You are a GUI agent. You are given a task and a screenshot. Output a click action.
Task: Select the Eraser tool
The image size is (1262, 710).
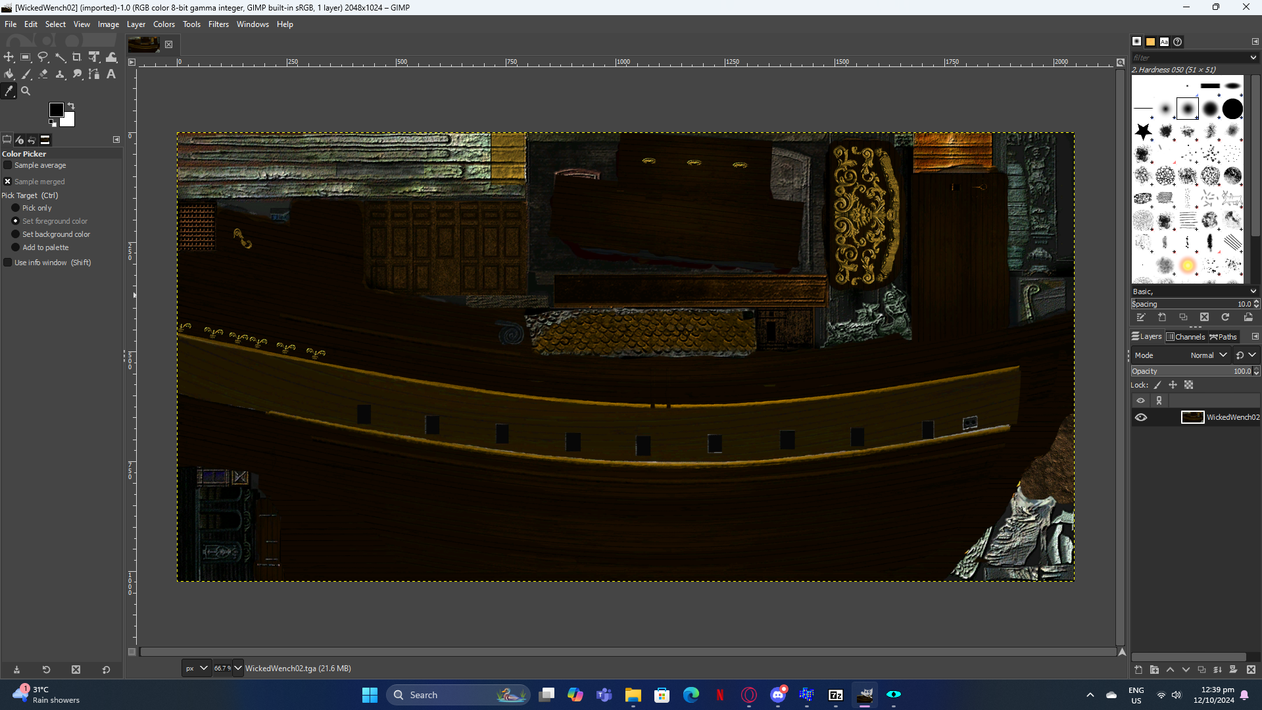pyautogui.click(x=43, y=74)
